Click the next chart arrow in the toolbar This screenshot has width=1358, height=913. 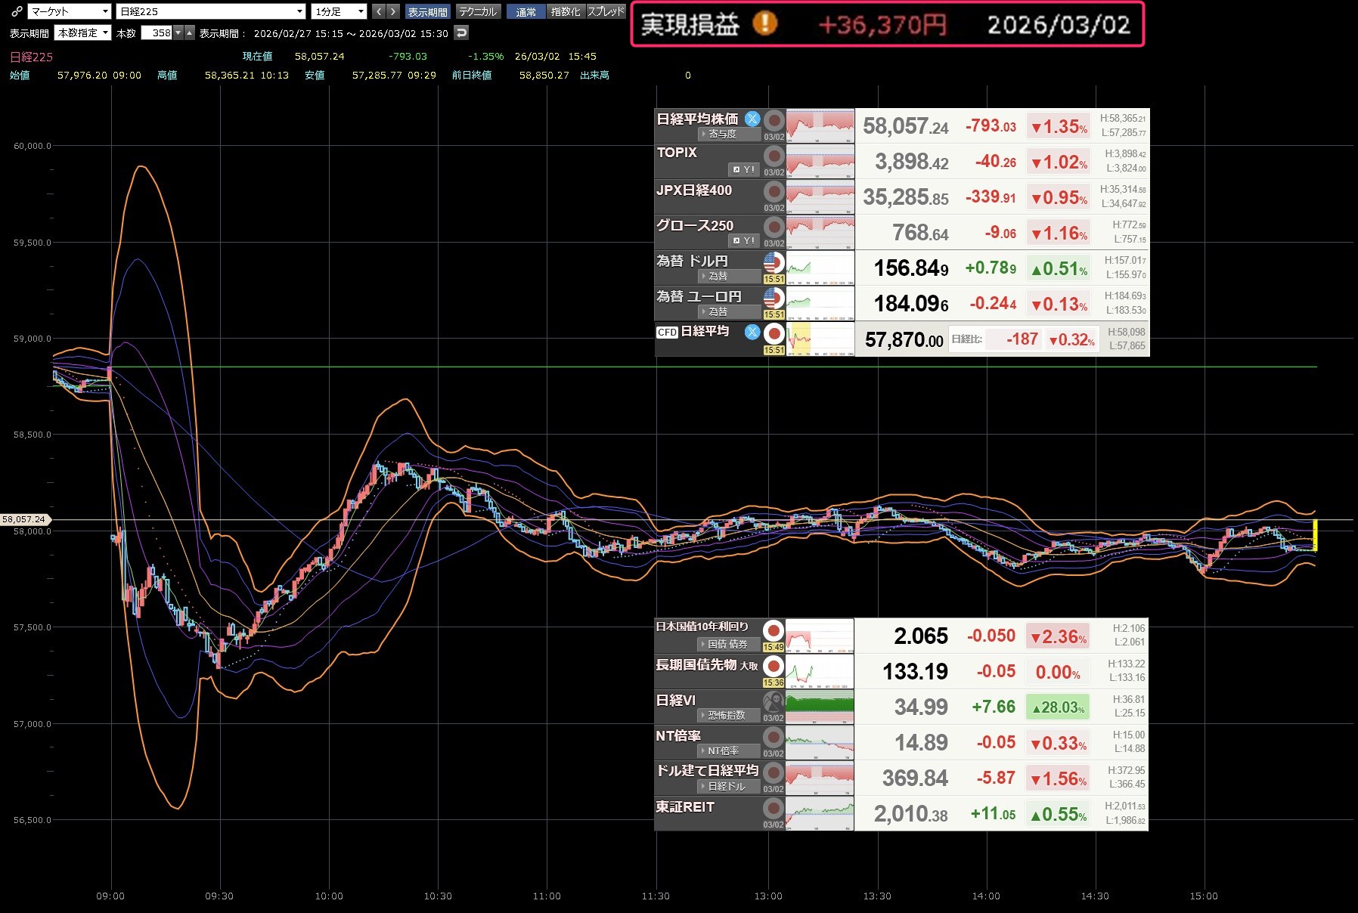(x=392, y=11)
